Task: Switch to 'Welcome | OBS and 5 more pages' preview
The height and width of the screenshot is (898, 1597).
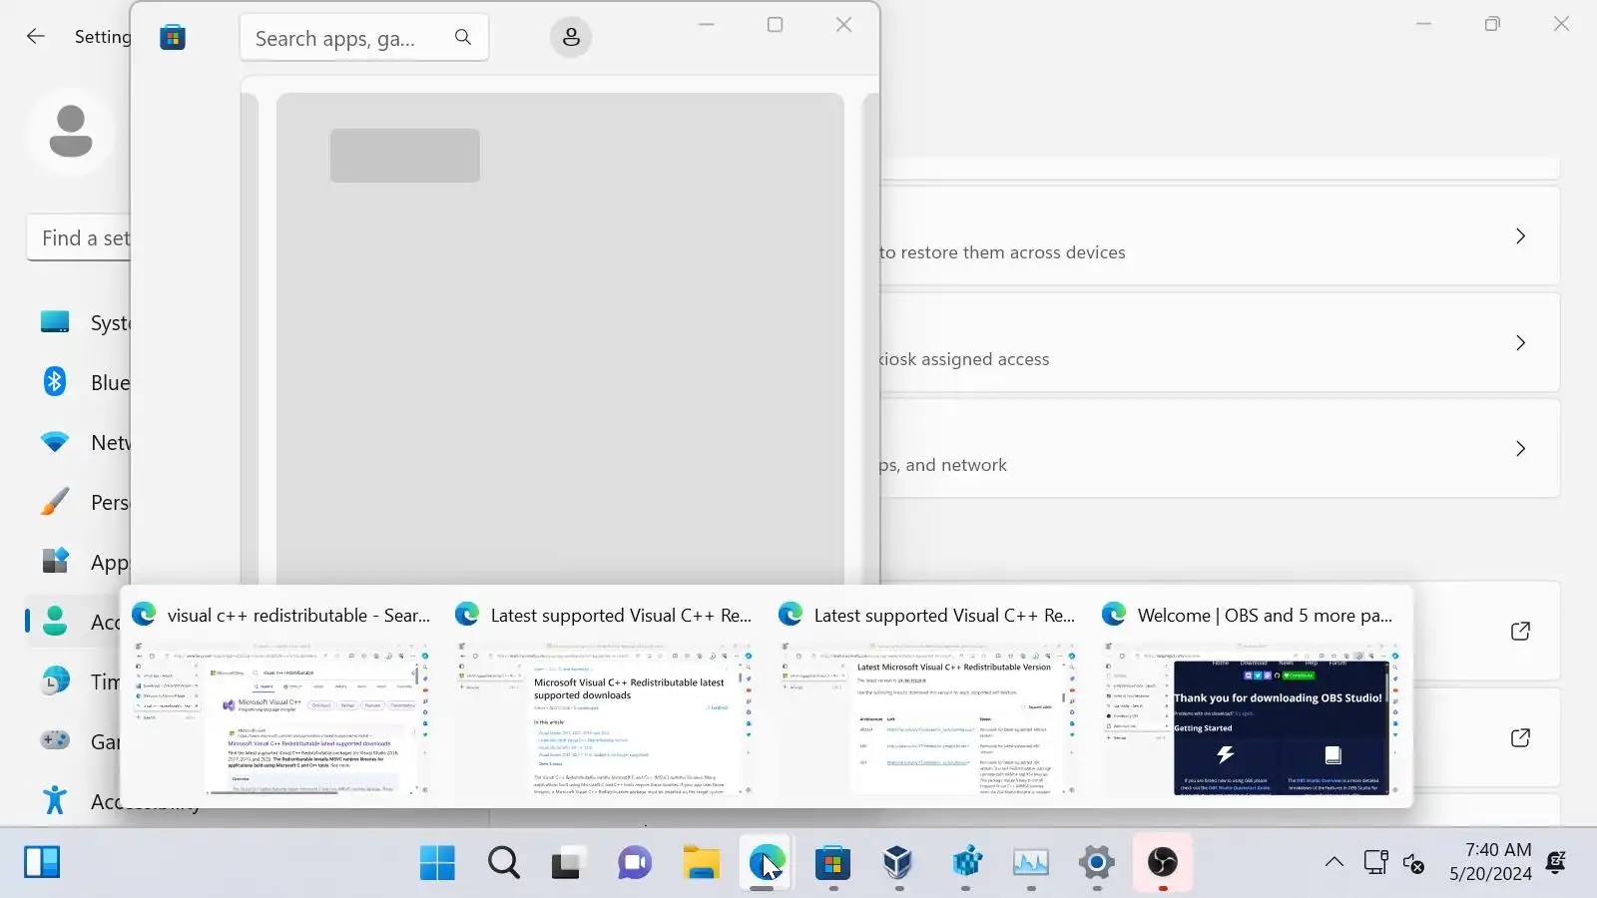Action: coord(1252,698)
